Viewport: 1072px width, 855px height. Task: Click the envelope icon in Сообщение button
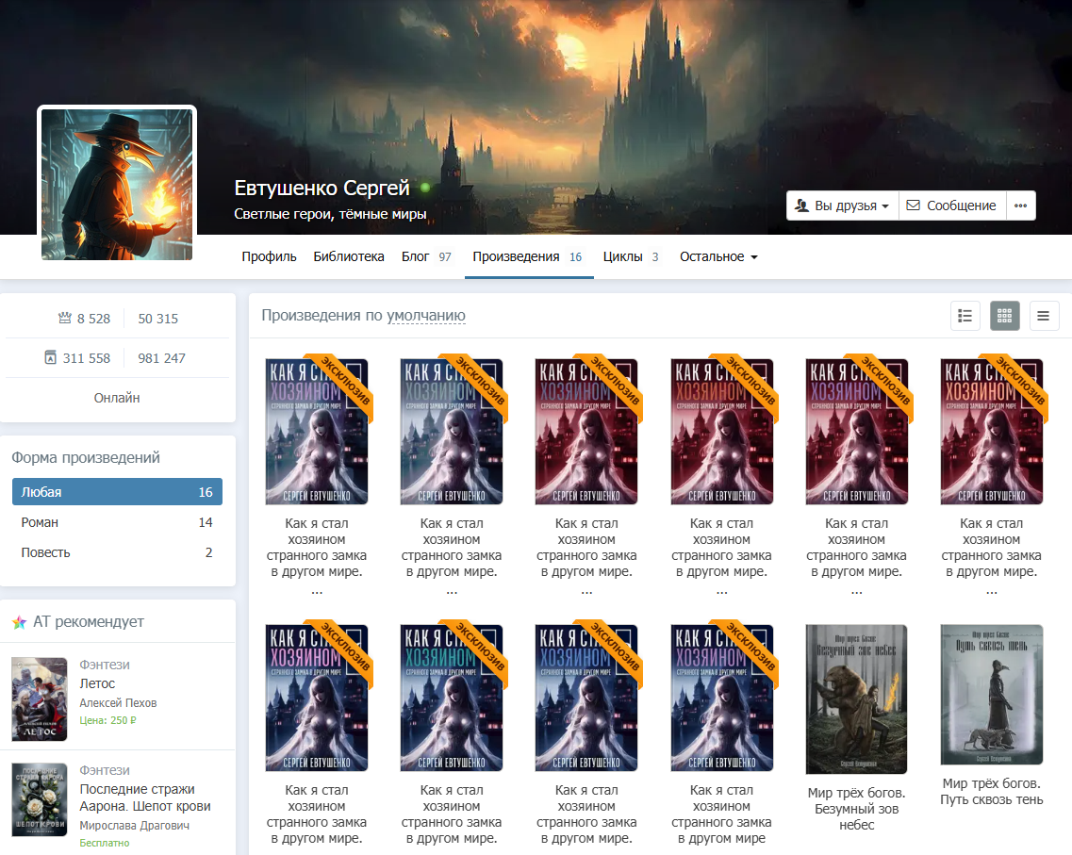pyautogui.click(x=913, y=206)
